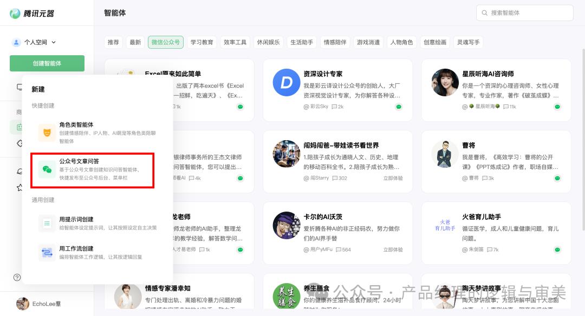Click the 个人空间 user icon
585x316 pixels.
pos(16,42)
